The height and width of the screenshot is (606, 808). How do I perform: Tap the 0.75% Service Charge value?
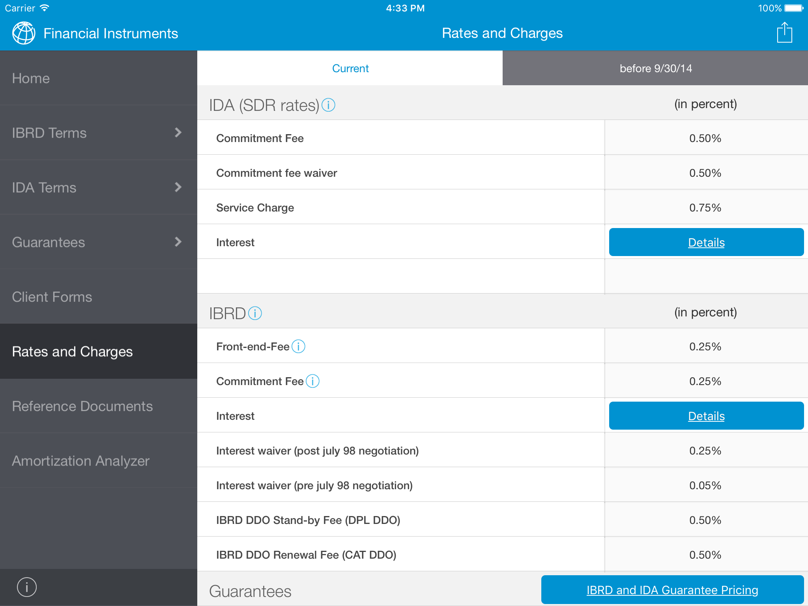[705, 208]
